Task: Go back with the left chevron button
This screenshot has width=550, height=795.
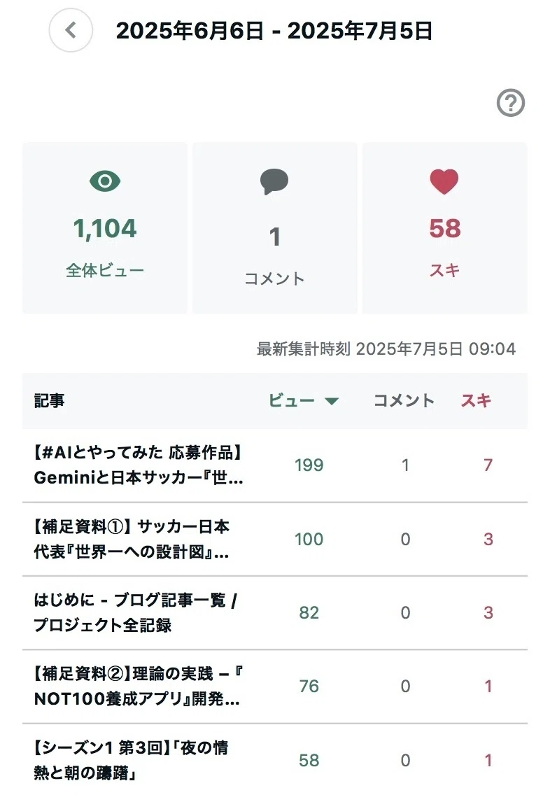Action: click(x=71, y=30)
